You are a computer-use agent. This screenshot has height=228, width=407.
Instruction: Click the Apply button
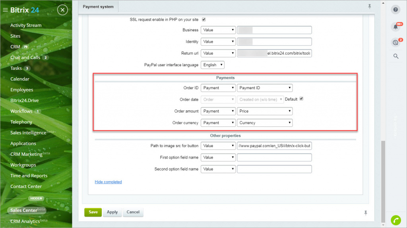[x=112, y=212]
